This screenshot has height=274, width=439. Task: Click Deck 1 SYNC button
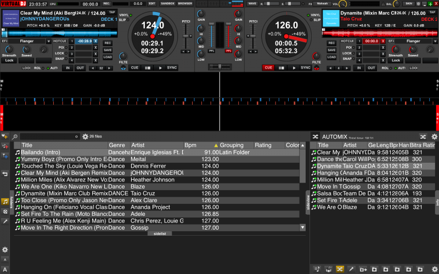(x=172, y=68)
